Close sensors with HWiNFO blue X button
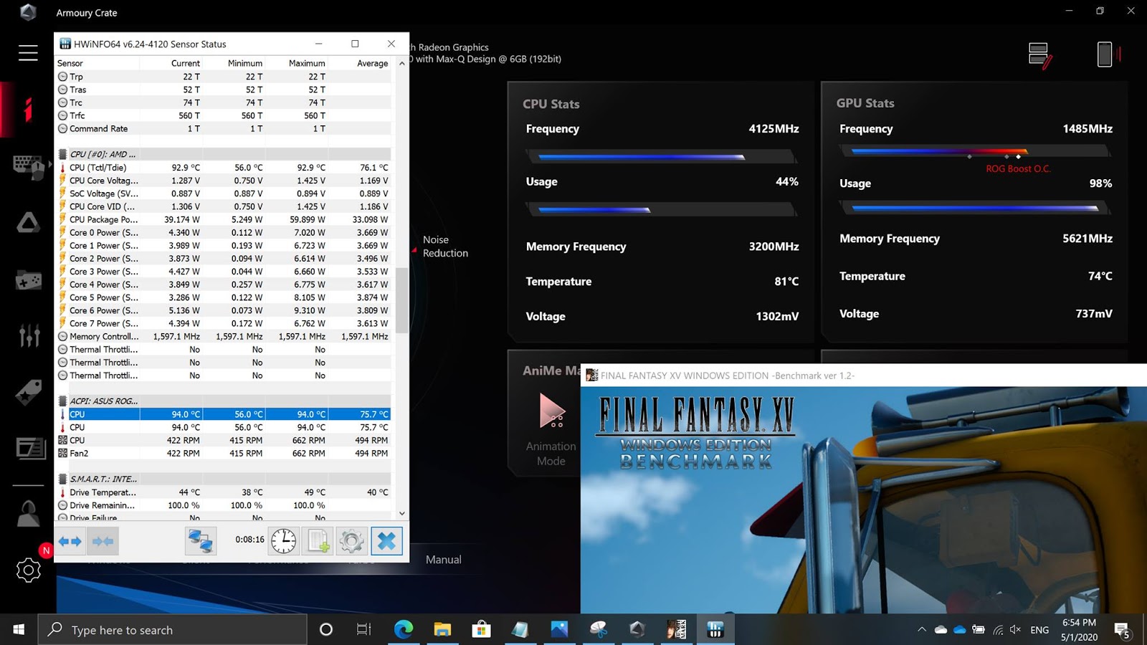1147x645 pixels. (386, 541)
